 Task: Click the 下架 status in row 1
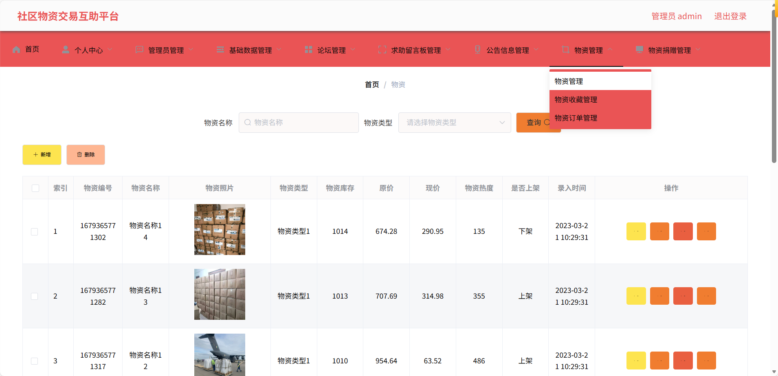(x=525, y=231)
